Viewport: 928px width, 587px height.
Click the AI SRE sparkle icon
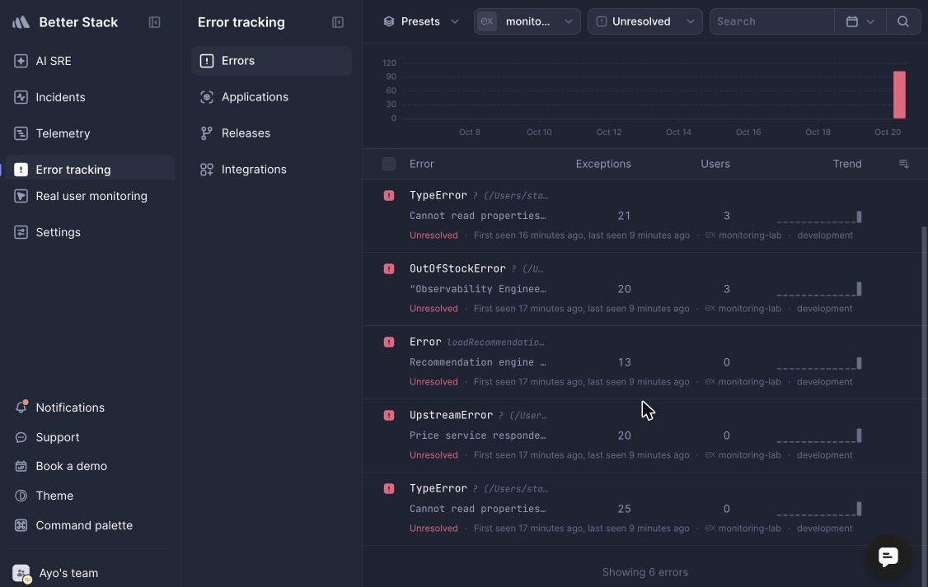click(x=21, y=61)
